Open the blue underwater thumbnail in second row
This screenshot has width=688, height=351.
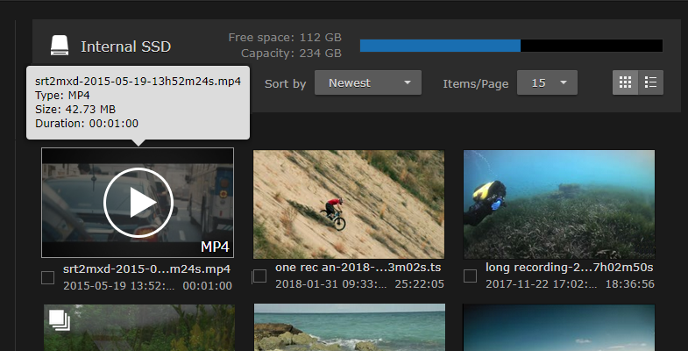(559, 327)
